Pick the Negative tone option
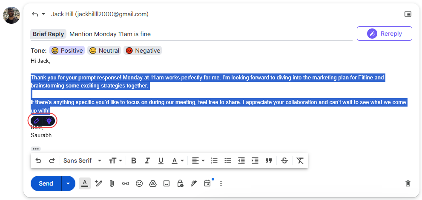This screenshot has width=422, height=200. pos(143,51)
